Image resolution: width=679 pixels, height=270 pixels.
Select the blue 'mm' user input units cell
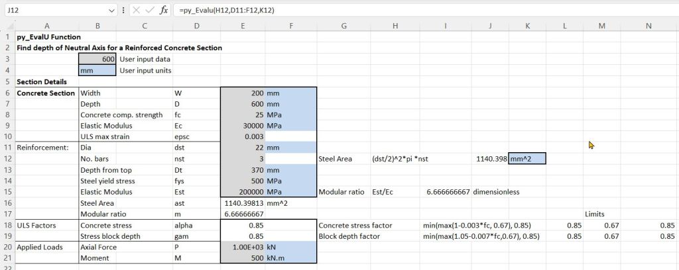point(97,70)
